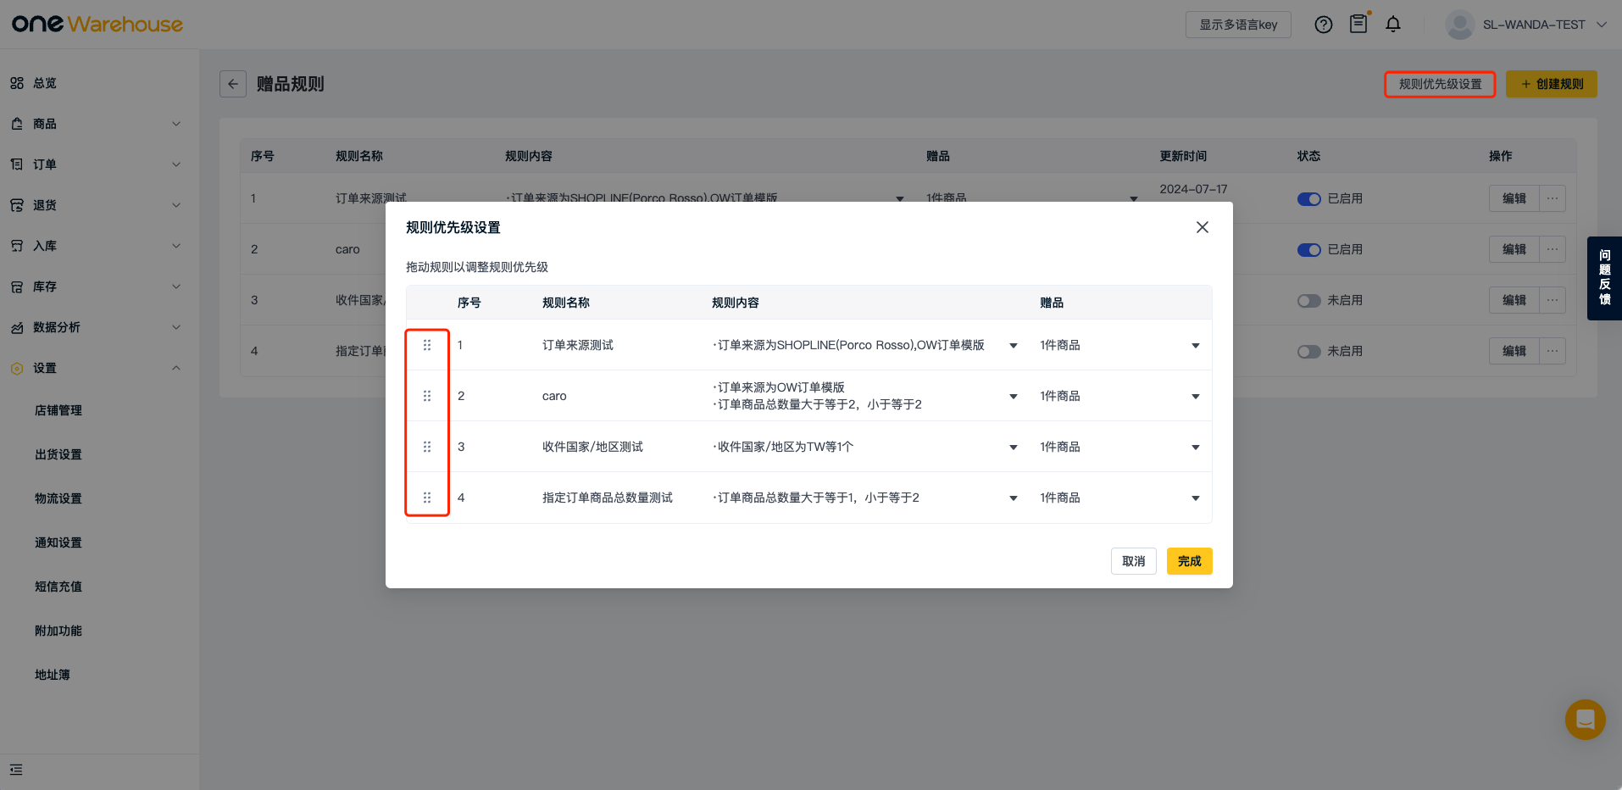Toggle the enabled switch for rule 1
The width and height of the screenshot is (1622, 790).
[x=1308, y=199]
